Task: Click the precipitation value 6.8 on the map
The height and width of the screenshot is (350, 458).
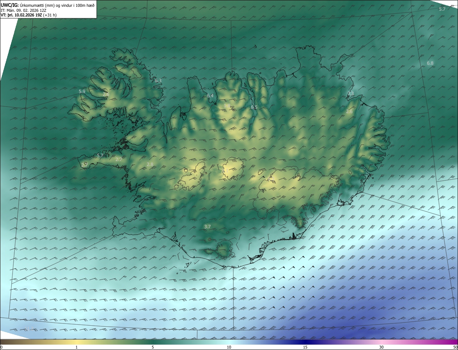Action: point(430,63)
